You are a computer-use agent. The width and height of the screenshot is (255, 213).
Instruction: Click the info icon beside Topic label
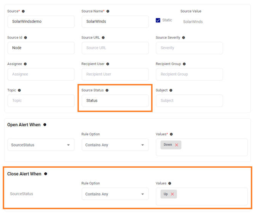click(x=19, y=91)
